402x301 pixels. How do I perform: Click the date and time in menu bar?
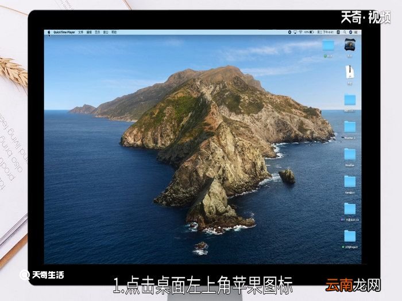[x=325, y=32]
